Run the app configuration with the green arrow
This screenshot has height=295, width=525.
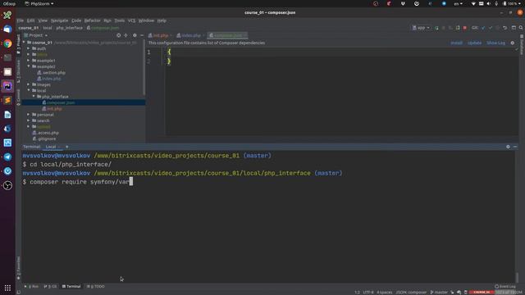436,28
